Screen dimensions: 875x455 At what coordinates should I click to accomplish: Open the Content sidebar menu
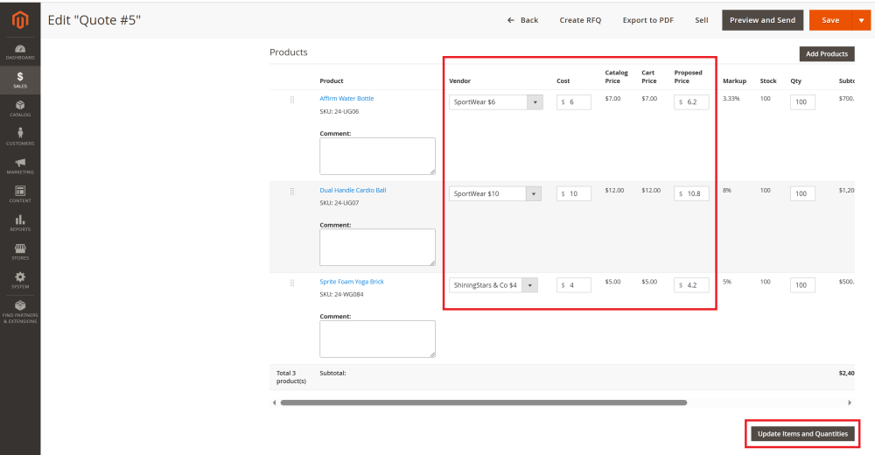click(x=20, y=194)
